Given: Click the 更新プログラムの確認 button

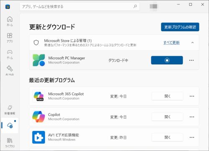Looking at the screenshot, I should [x=180, y=27].
